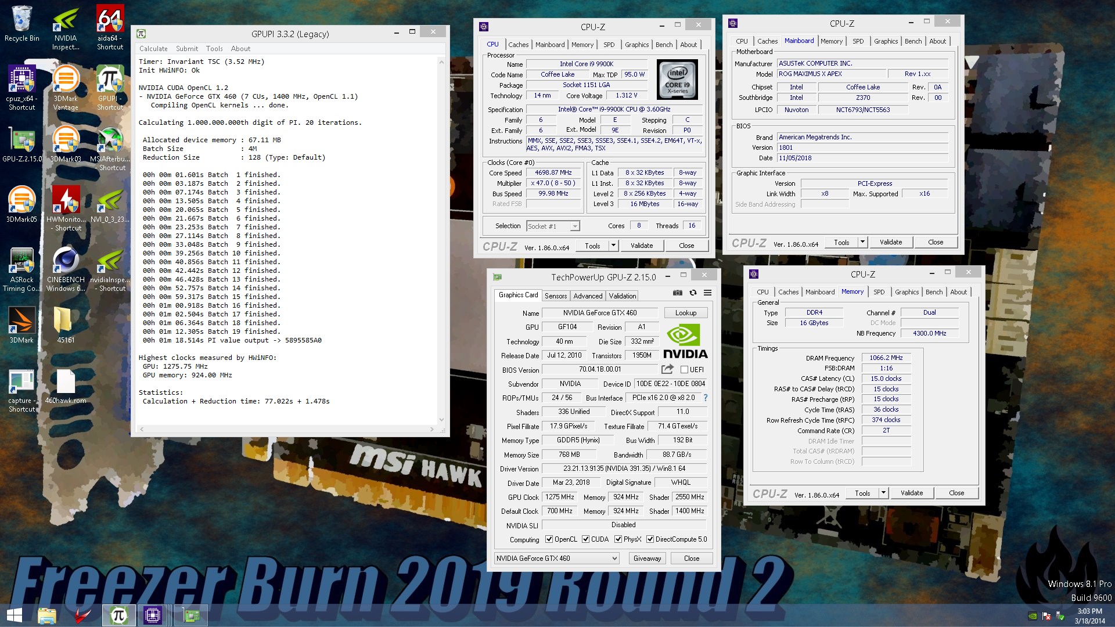
Task: Click GPUPI horizontal scrollbar right arrow
Action: click(431, 429)
